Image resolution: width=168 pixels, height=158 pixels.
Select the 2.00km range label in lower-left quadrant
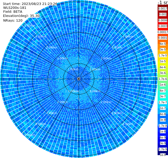pyautogui.click(x=62, y=102)
